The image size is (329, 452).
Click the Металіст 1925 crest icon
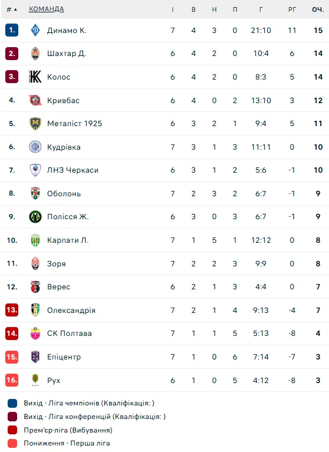click(x=35, y=123)
